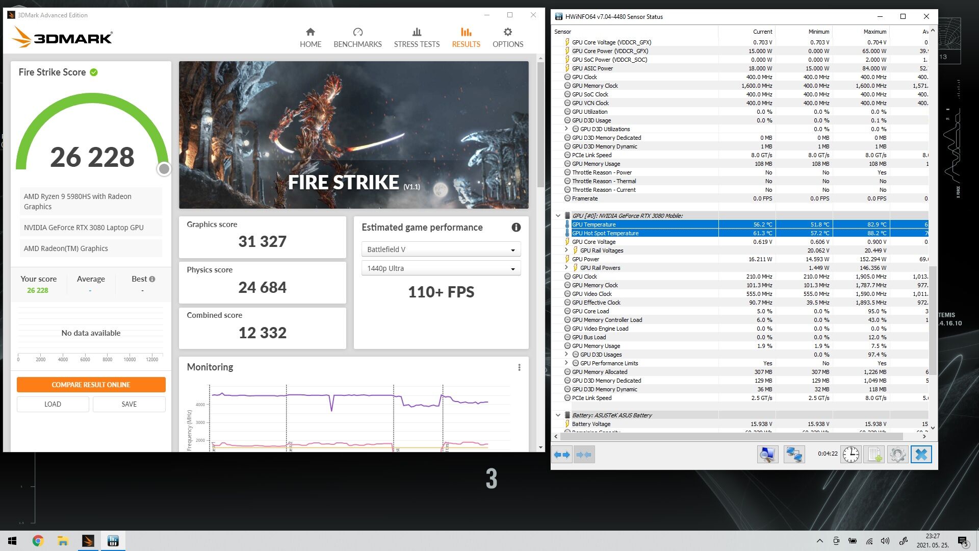Expand GPU Rail Voltages tree item

coord(566,251)
